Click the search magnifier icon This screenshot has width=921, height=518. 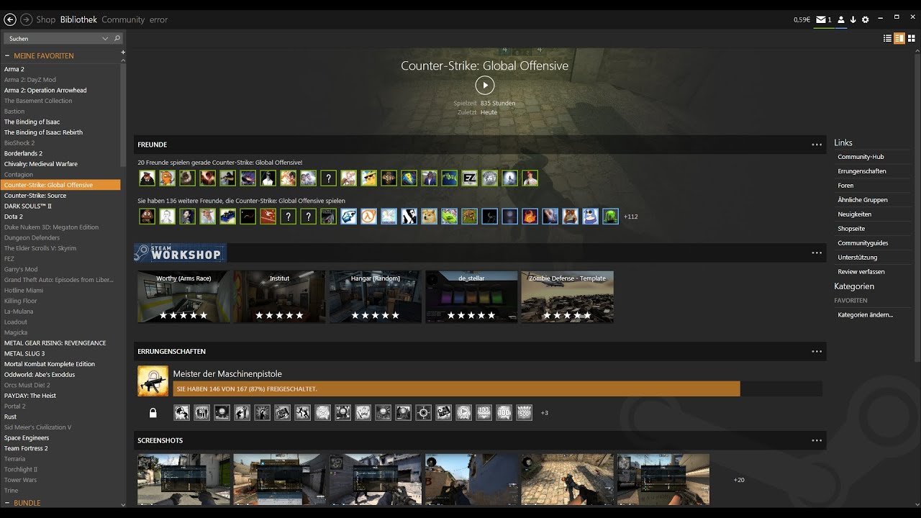pos(117,38)
